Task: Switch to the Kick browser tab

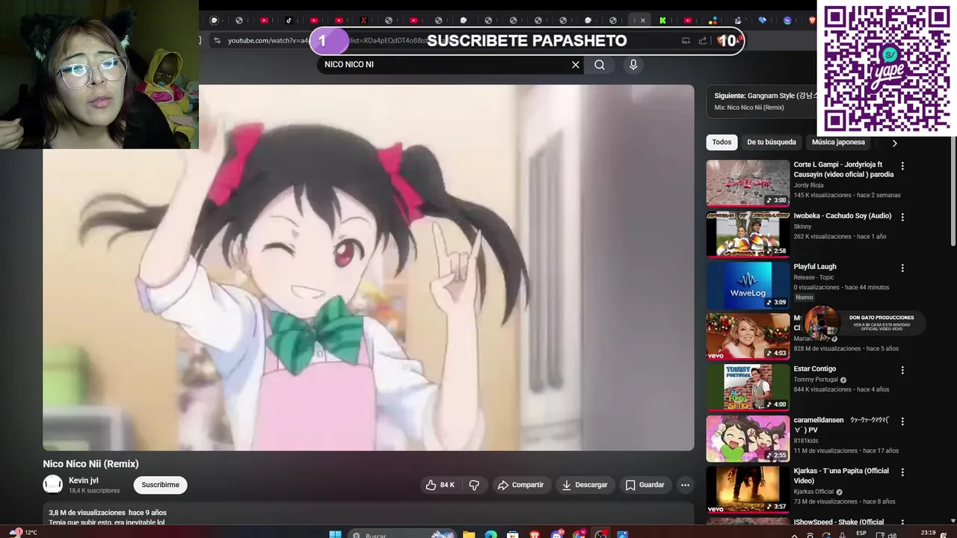Action: 662,20
